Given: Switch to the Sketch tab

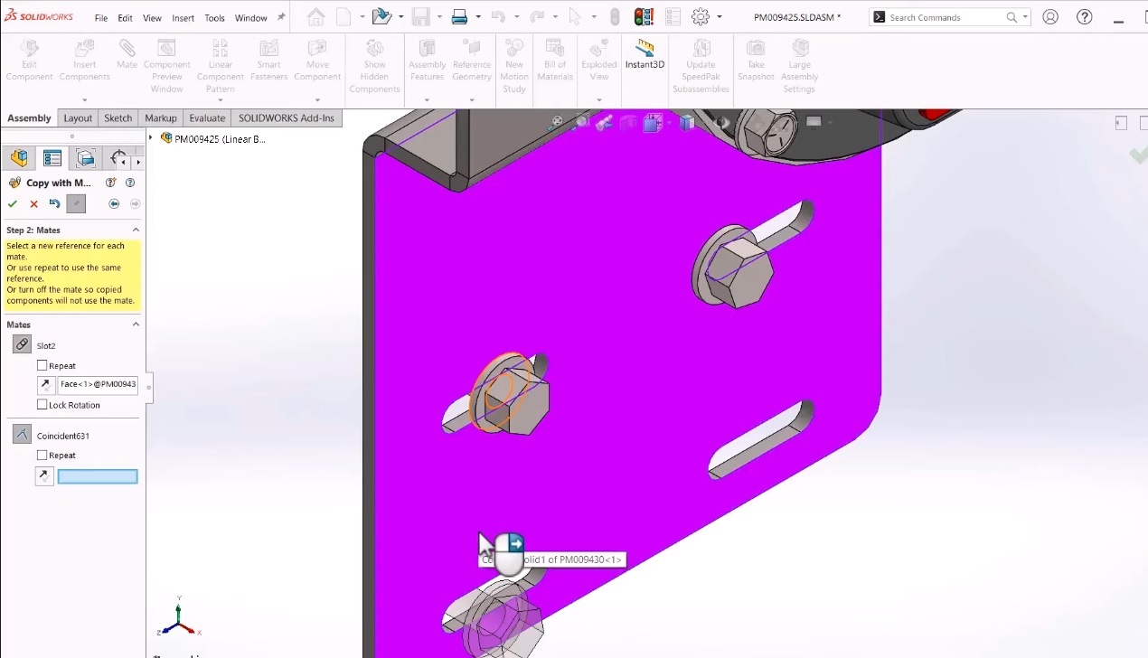Looking at the screenshot, I should (118, 118).
